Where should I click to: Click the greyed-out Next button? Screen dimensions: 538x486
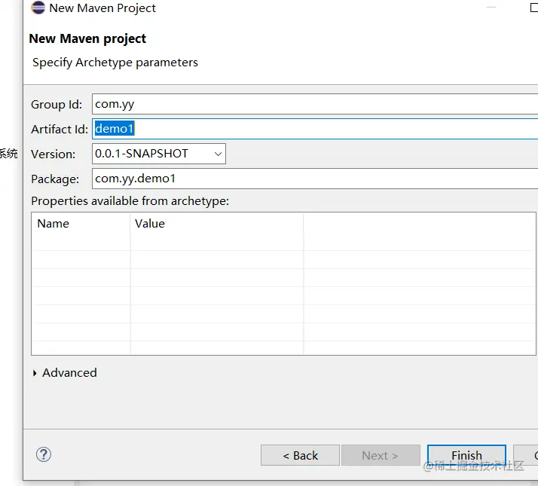coord(380,455)
